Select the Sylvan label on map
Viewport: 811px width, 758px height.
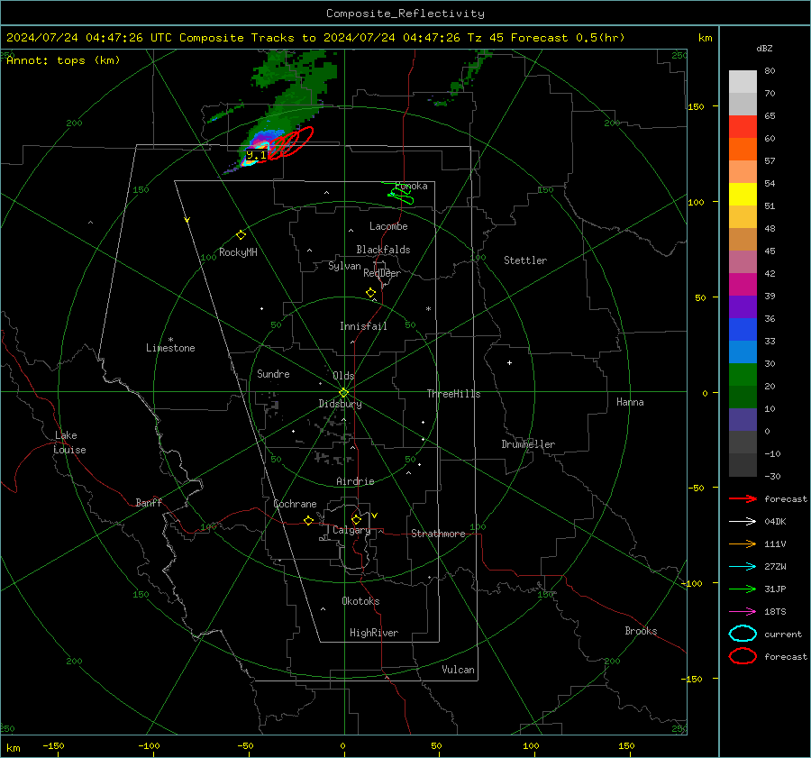344,266
